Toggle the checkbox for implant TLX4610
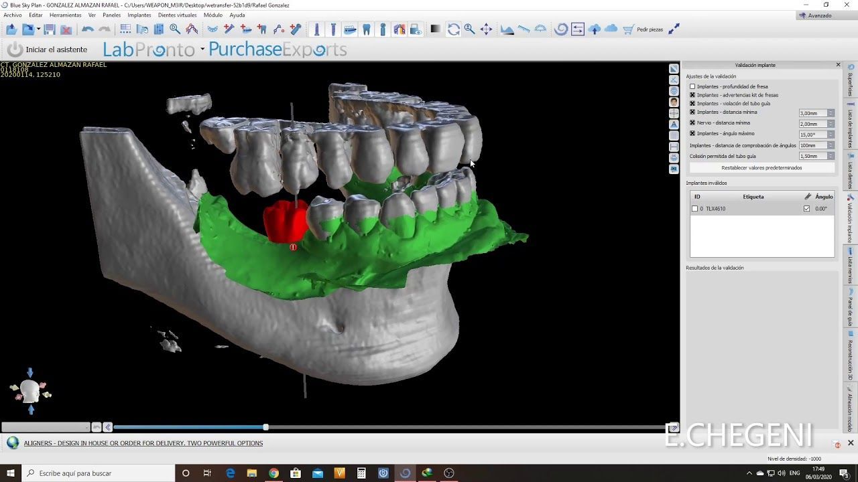858x482 pixels. 694,209
